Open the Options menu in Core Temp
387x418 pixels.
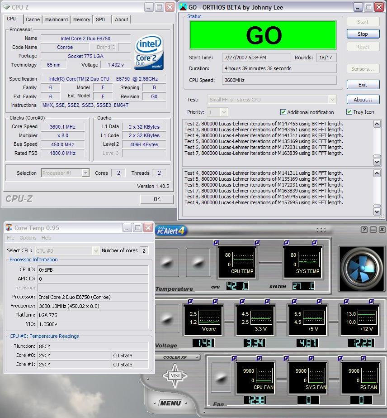tap(28, 238)
